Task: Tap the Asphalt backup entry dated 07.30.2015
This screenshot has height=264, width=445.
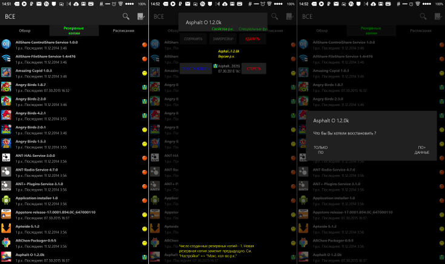Action: (x=227, y=68)
